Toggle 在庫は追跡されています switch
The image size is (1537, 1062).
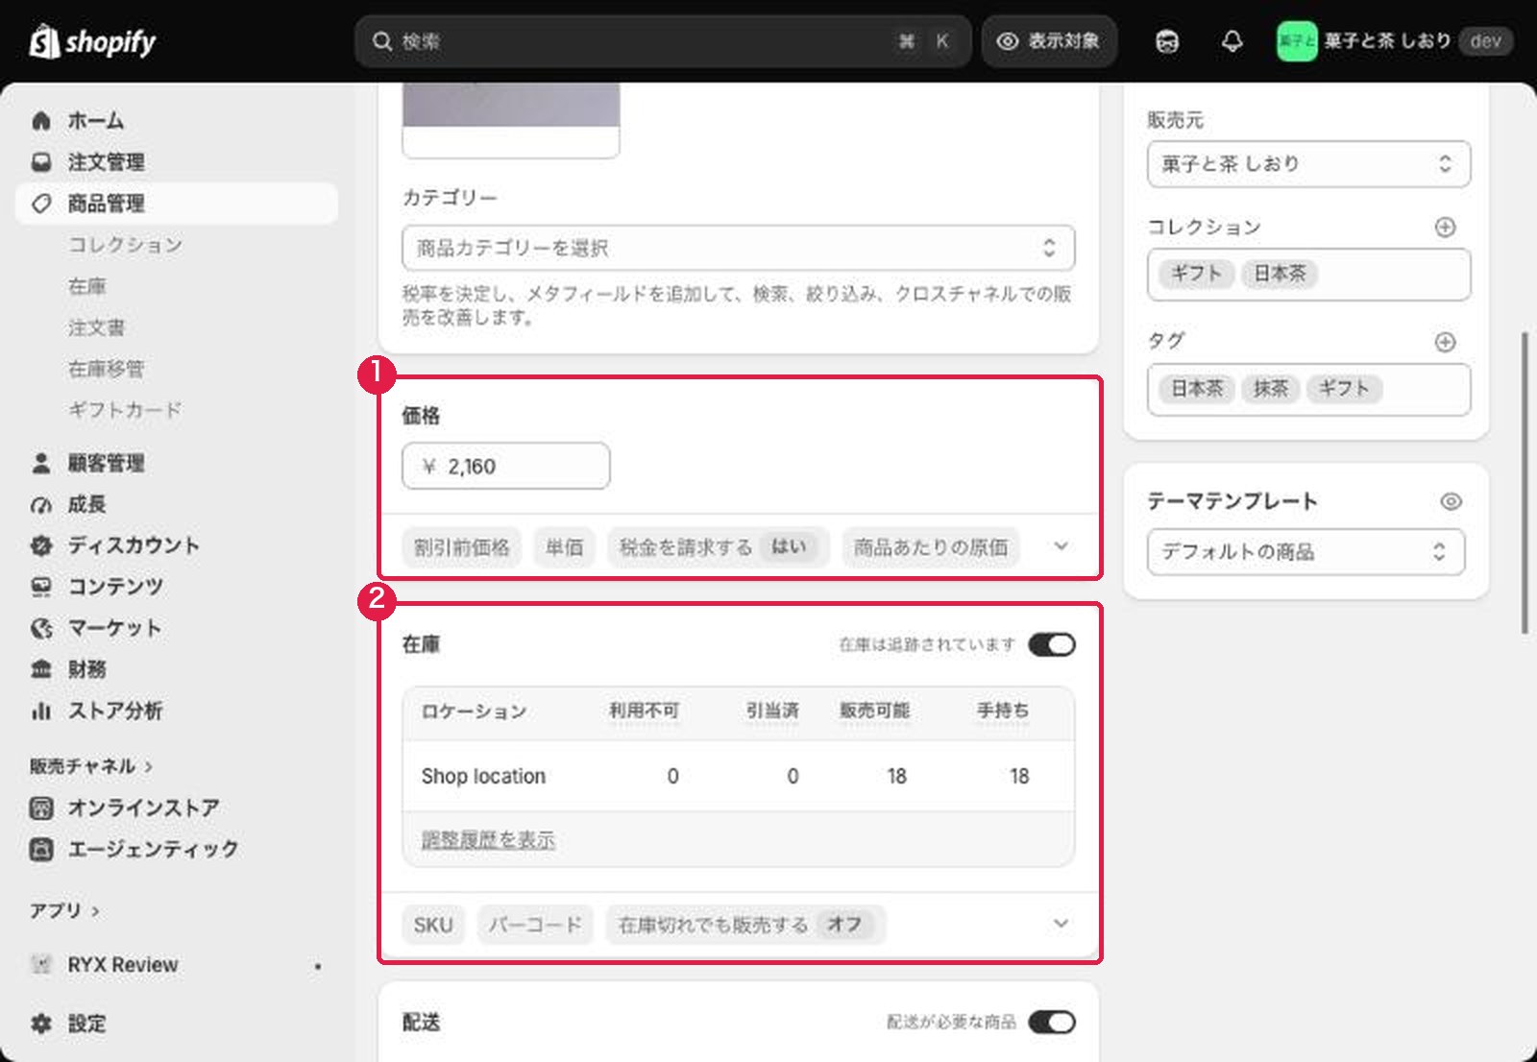1052,644
